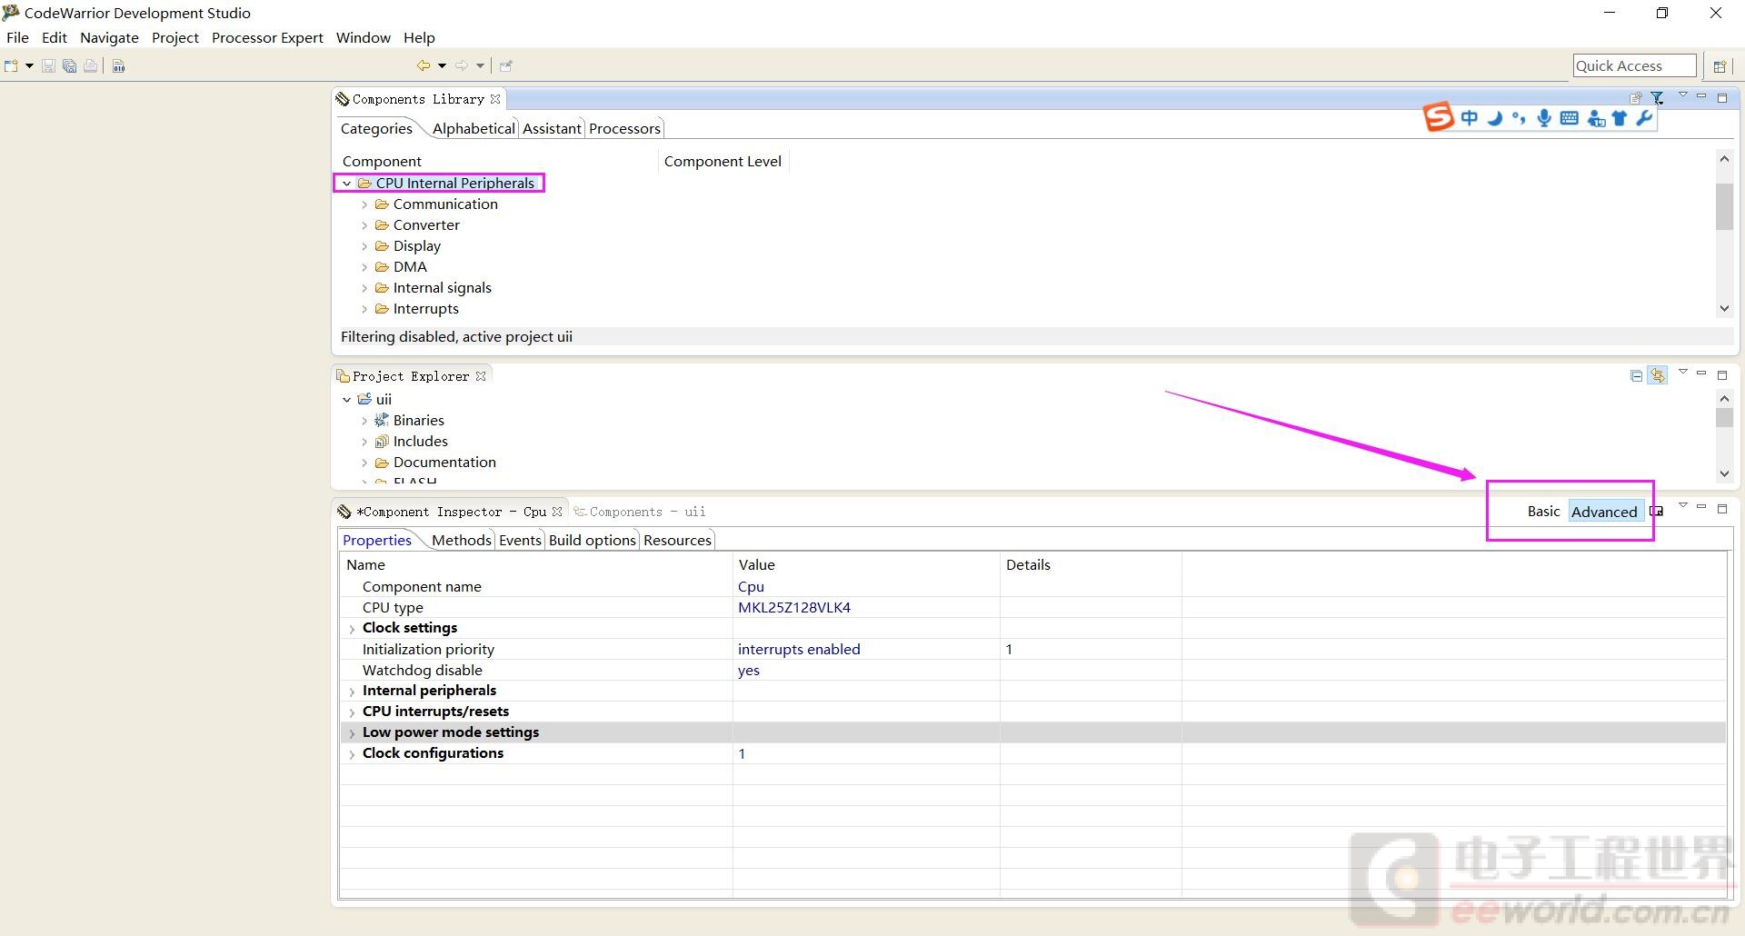1745x936 pixels.
Task: Toggle the Sogou moon half-width icon
Action: pos(1495,118)
